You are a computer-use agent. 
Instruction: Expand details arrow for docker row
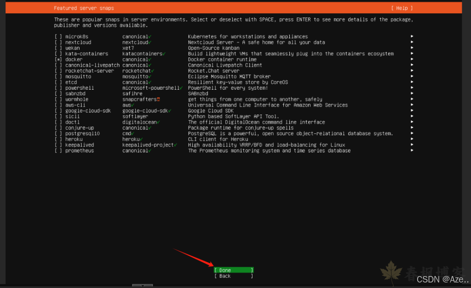click(412, 59)
